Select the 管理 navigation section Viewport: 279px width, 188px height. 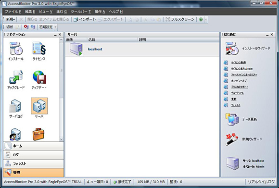34,172
